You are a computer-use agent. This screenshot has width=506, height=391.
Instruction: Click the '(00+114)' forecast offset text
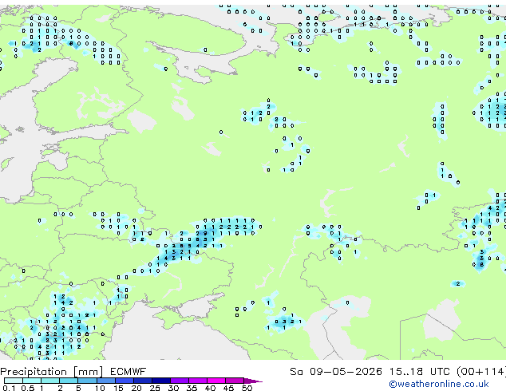(x=481, y=372)
